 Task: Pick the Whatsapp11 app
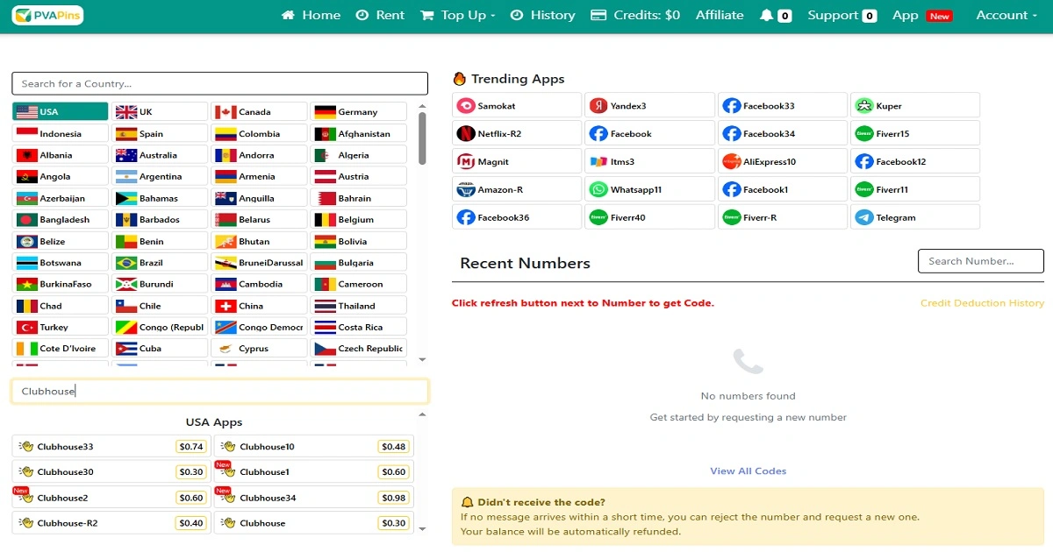pyautogui.click(x=649, y=189)
